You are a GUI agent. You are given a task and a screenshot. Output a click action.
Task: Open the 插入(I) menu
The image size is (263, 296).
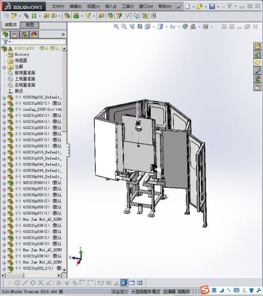click(x=111, y=7)
